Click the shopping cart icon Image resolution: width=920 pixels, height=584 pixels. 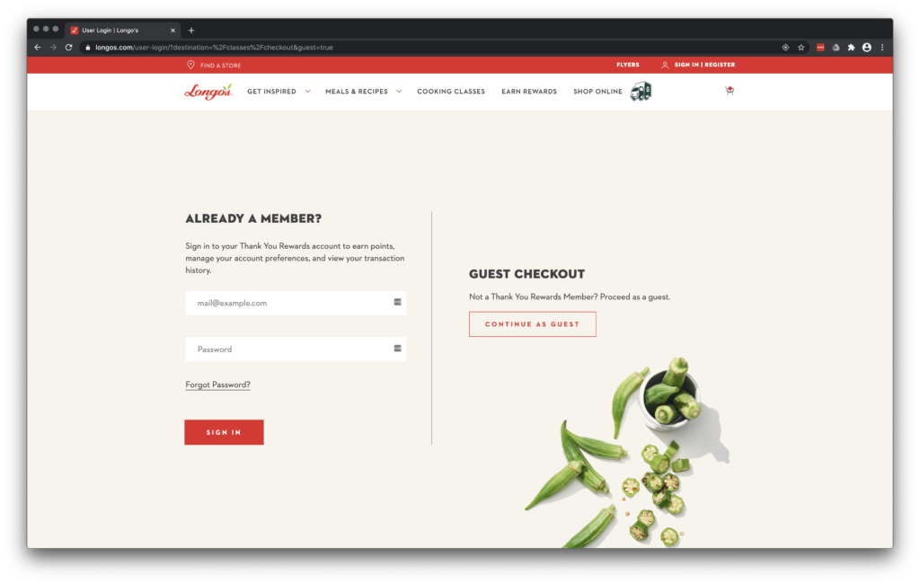pos(730,91)
